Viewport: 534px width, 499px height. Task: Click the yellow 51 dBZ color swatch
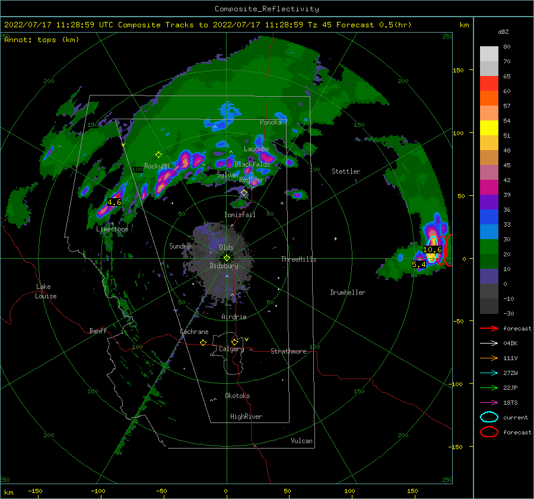point(489,128)
